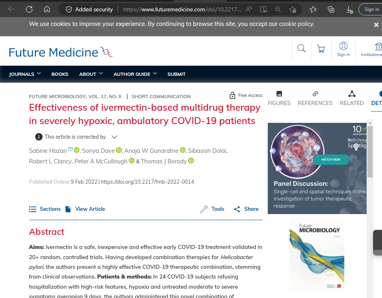Screen dimensions: 382x298
Task: Open the DOI link fmb-2022-0014
Action: (x=147, y=182)
